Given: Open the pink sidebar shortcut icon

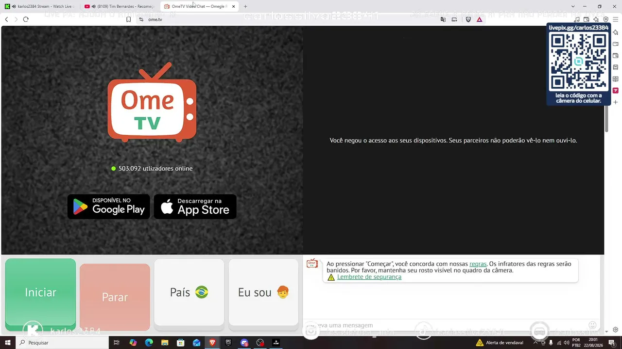Looking at the screenshot, I should (616, 91).
